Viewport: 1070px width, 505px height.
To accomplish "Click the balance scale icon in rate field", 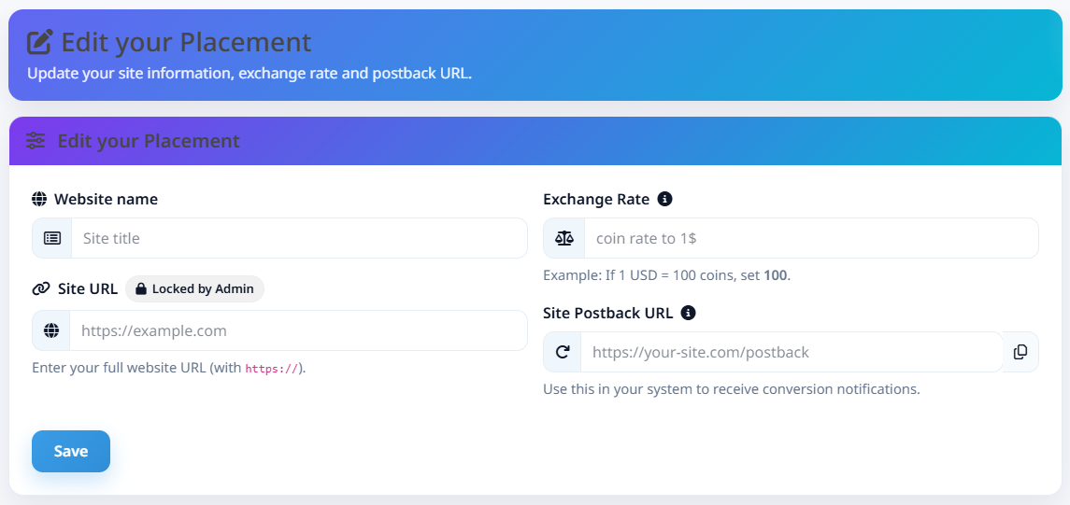I will pos(564,238).
